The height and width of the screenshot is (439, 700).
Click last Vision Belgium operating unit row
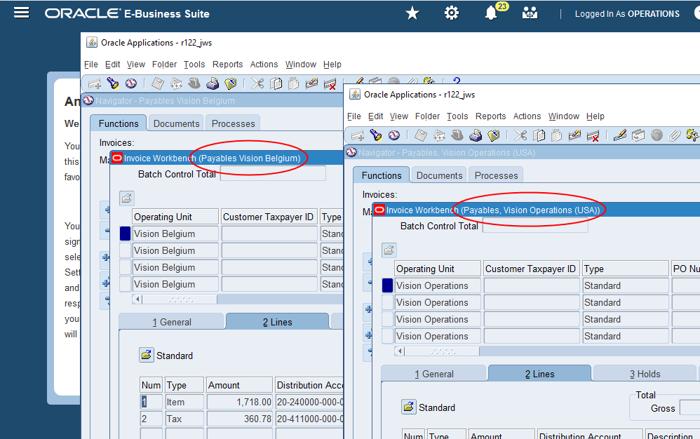click(x=175, y=284)
